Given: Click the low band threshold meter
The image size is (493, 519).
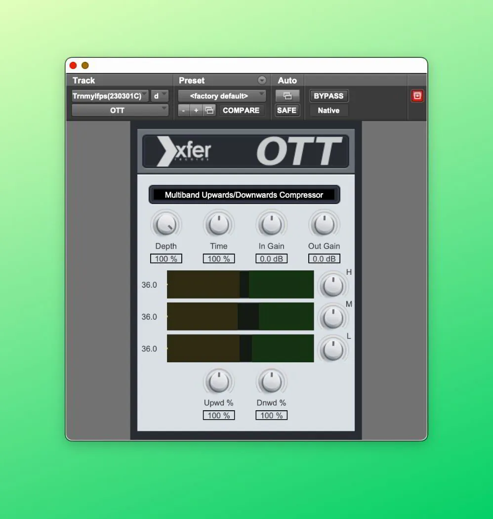Looking at the screenshot, I should pyautogui.click(x=240, y=348).
